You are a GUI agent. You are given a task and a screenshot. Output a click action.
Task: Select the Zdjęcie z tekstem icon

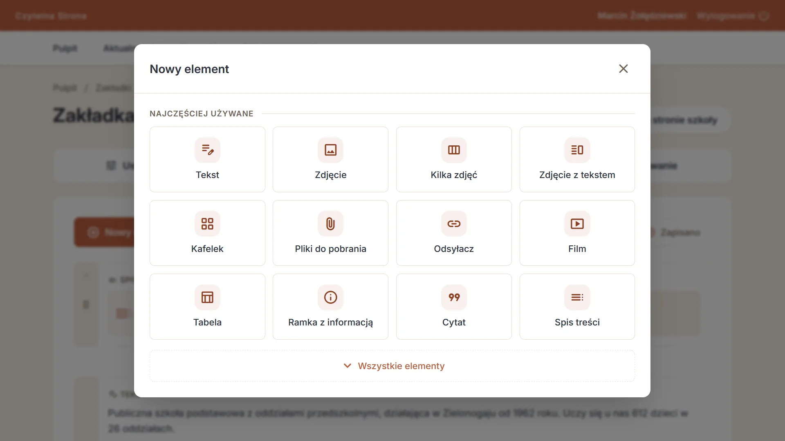(x=577, y=150)
